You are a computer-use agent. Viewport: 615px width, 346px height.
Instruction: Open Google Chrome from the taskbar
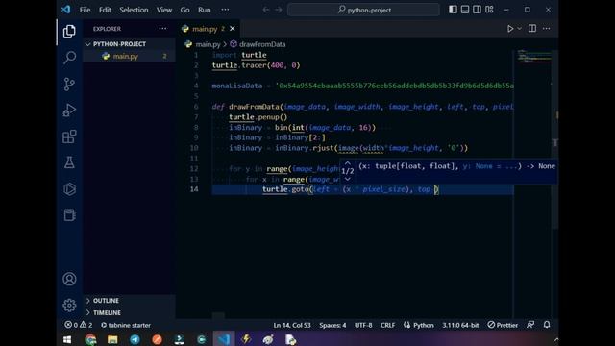tap(90, 339)
